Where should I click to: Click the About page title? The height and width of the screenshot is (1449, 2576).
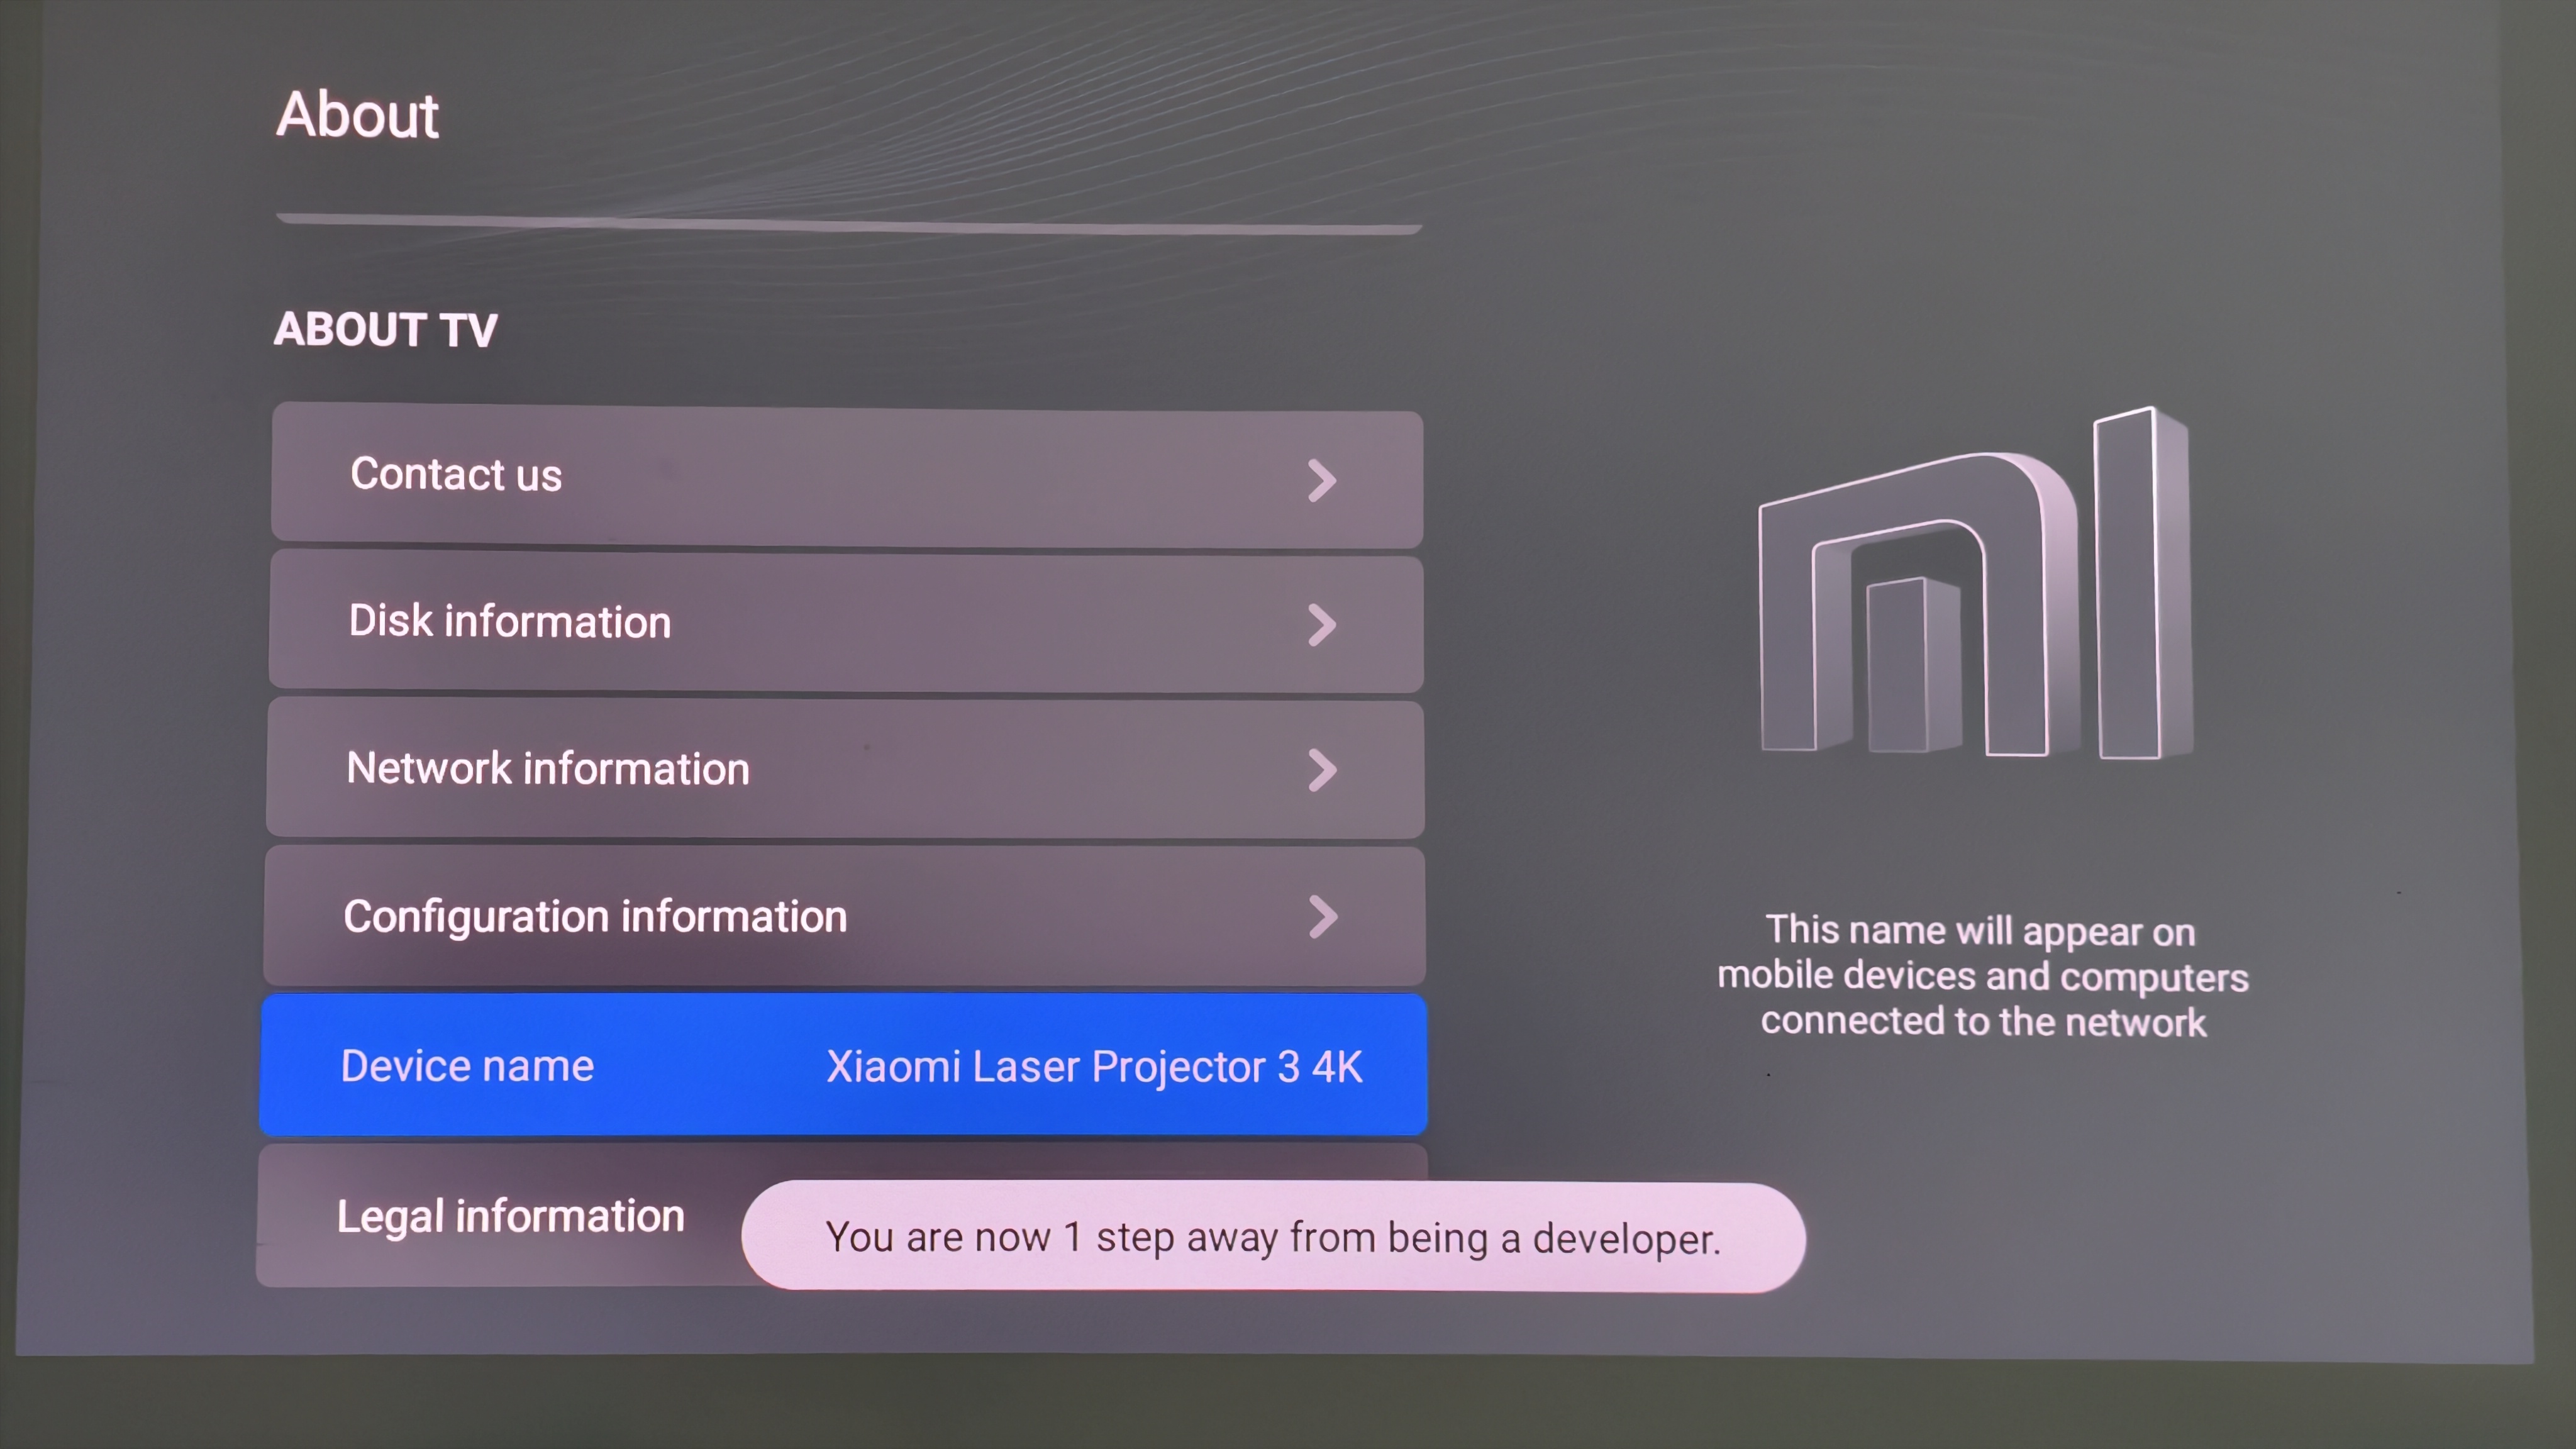coord(357,115)
